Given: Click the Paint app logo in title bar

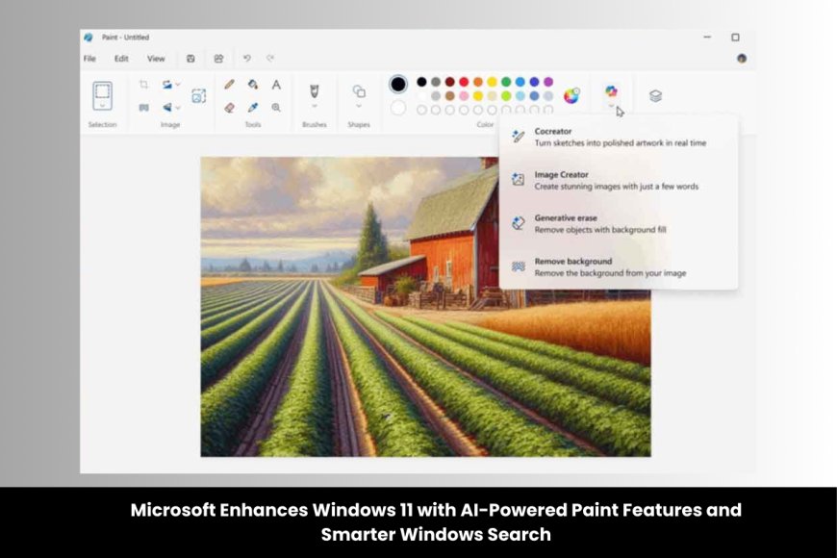Looking at the screenshot, I should (x=89, y=38).
